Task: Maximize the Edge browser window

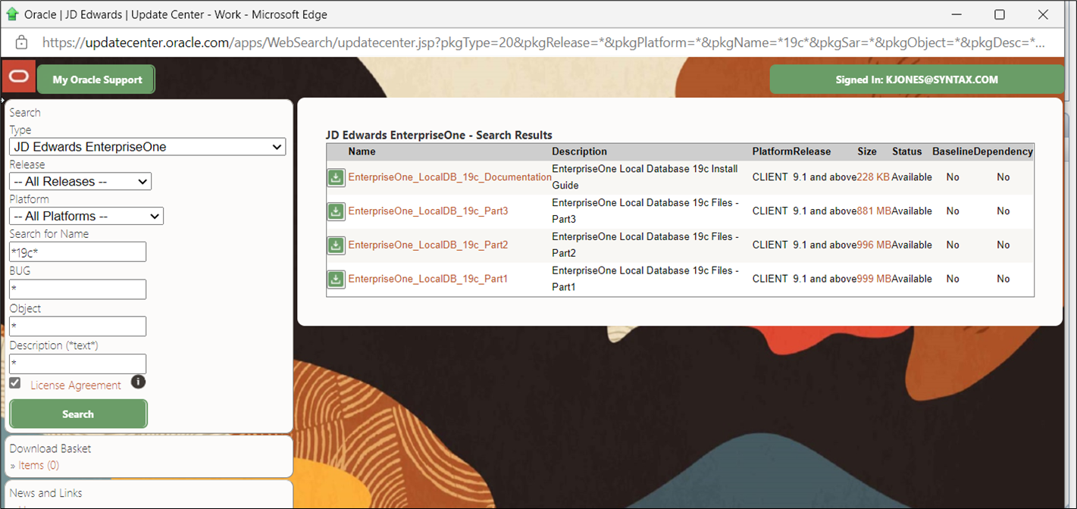Action: click(1000, 14)
